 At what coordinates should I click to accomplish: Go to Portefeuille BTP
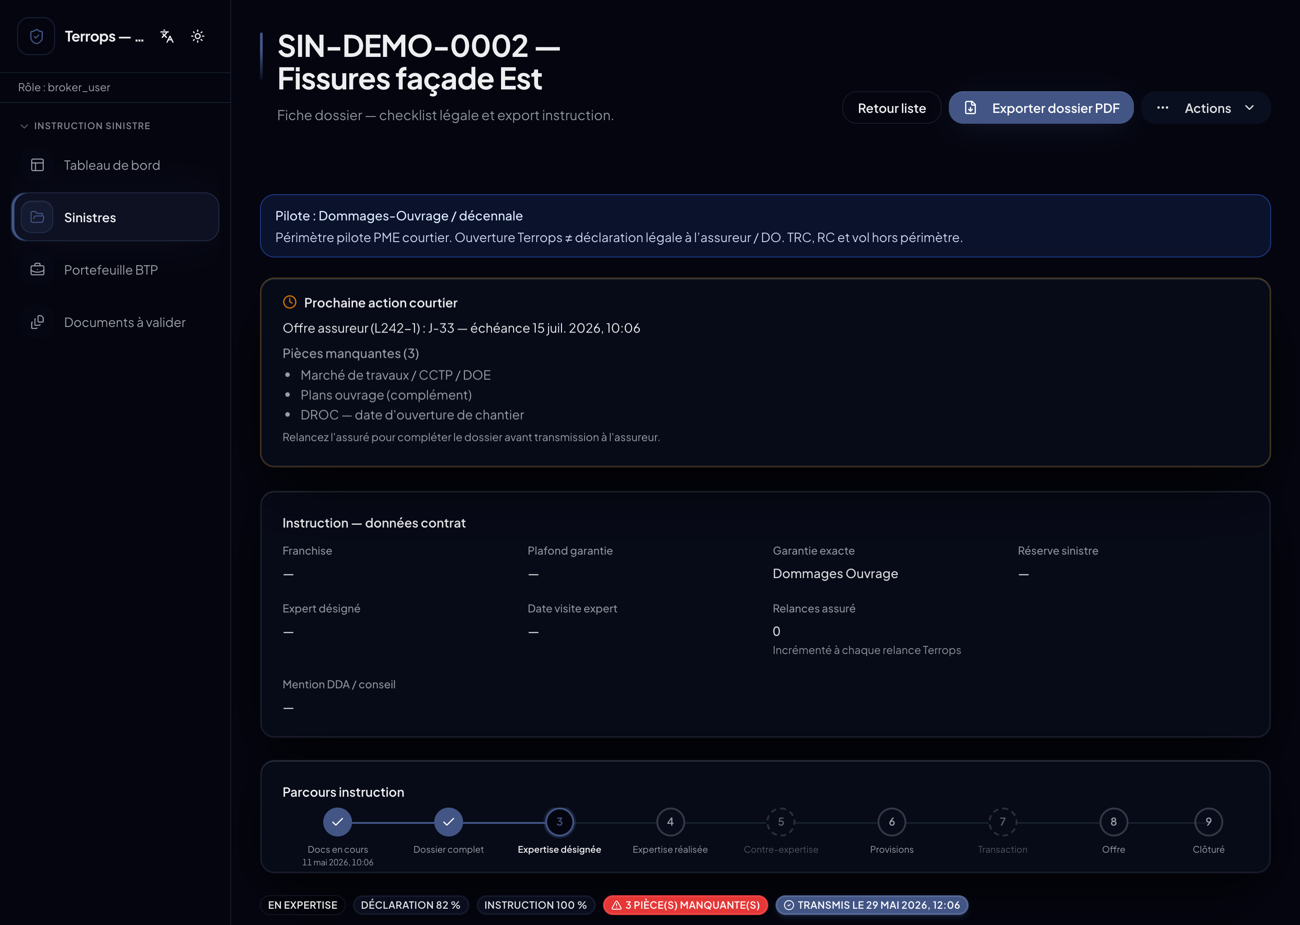click(x=116, y=270)
